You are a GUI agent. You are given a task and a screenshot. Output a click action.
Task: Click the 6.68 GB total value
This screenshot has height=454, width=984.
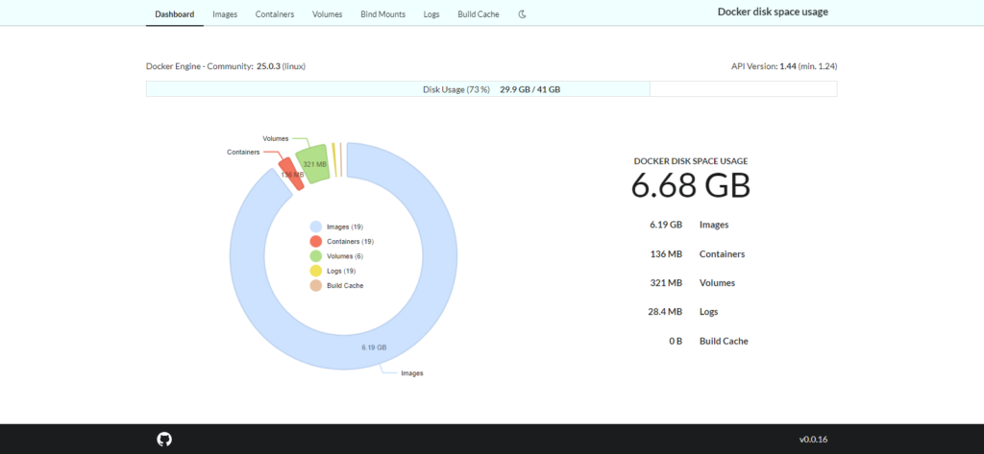click(690, 186)
